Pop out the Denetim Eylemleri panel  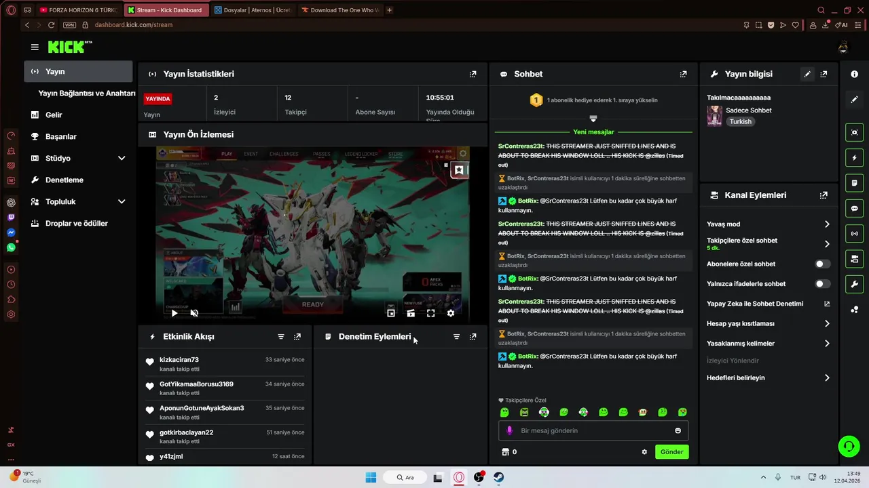point(473,337)
